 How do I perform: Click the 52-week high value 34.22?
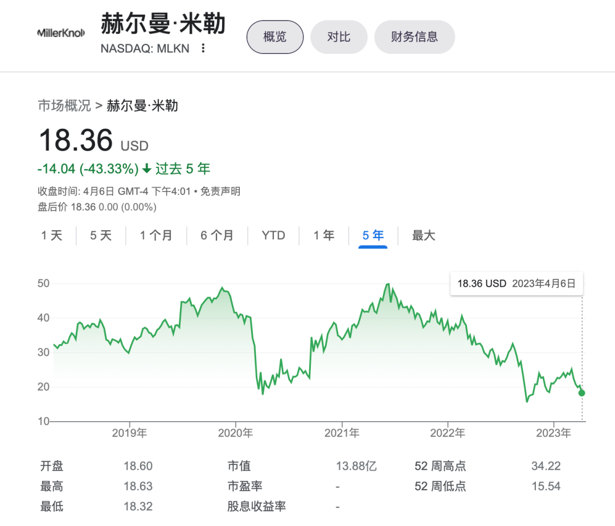(x=546, y=466)
